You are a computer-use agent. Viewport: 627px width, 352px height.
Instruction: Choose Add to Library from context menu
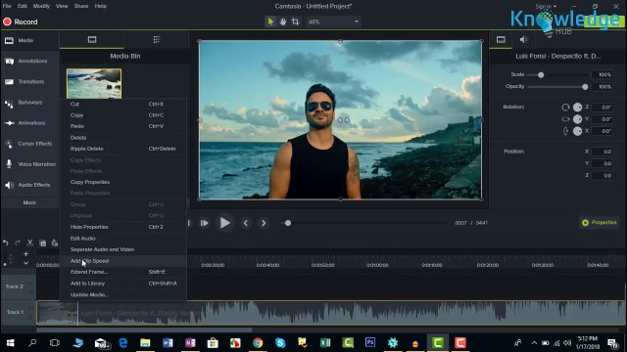pyautogui.click(x=123, y=284)
